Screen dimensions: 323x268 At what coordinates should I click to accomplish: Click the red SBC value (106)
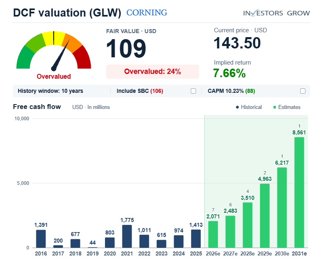(157, 91)
